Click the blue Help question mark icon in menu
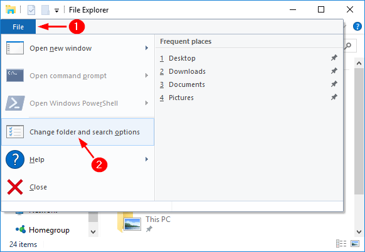Screen dimensions: 365x252 pos(15,159)
